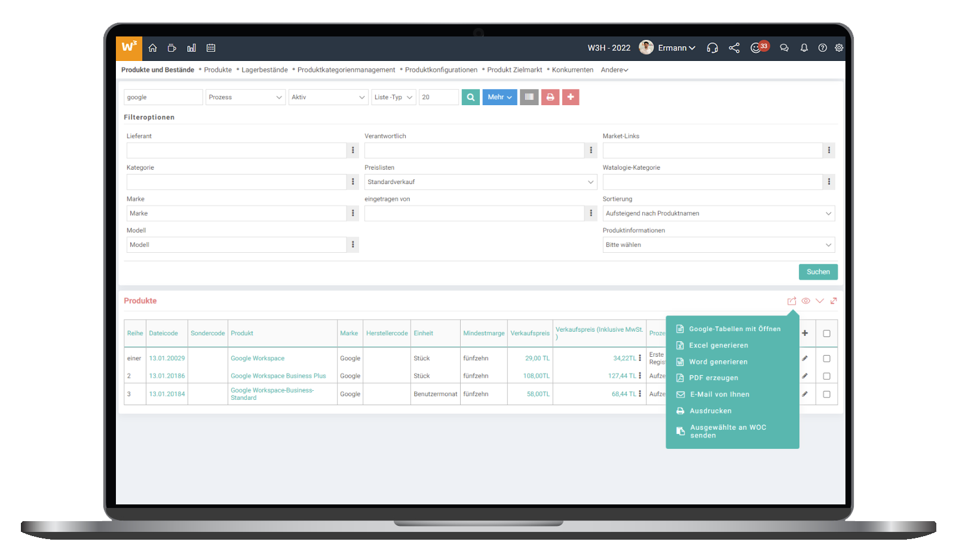
Task: Click the red print button in toolbar
Action: pos(550,97)
